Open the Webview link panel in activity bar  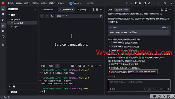(x=3, y=25)
